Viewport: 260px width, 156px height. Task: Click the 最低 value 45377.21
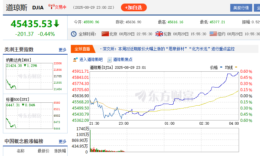(217, 22)
